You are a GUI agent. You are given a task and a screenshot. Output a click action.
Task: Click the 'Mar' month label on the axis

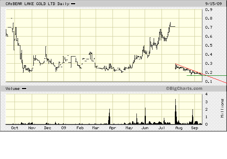point(96,128)
